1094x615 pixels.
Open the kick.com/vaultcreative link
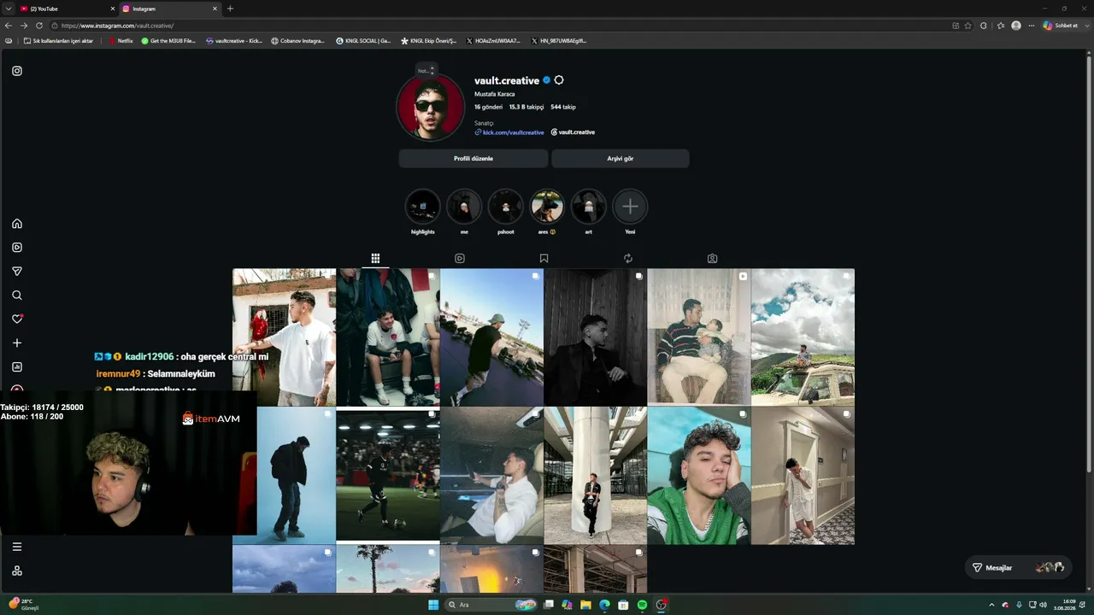point(509,132)
